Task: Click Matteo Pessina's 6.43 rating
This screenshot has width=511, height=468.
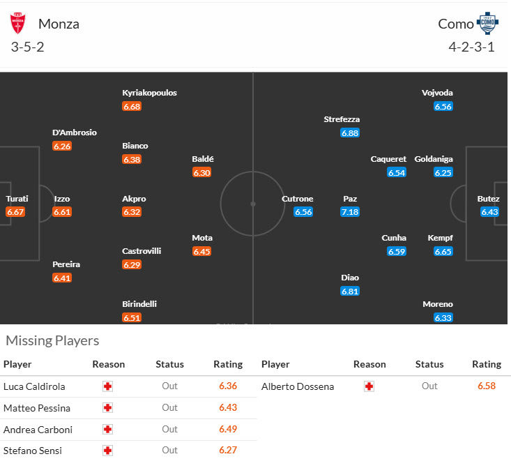Action: 228,408
